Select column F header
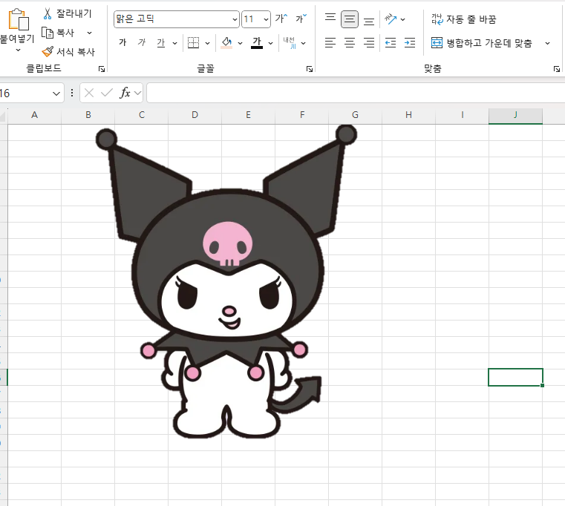This screenshot has height=506, width=565. pos(302,115)
